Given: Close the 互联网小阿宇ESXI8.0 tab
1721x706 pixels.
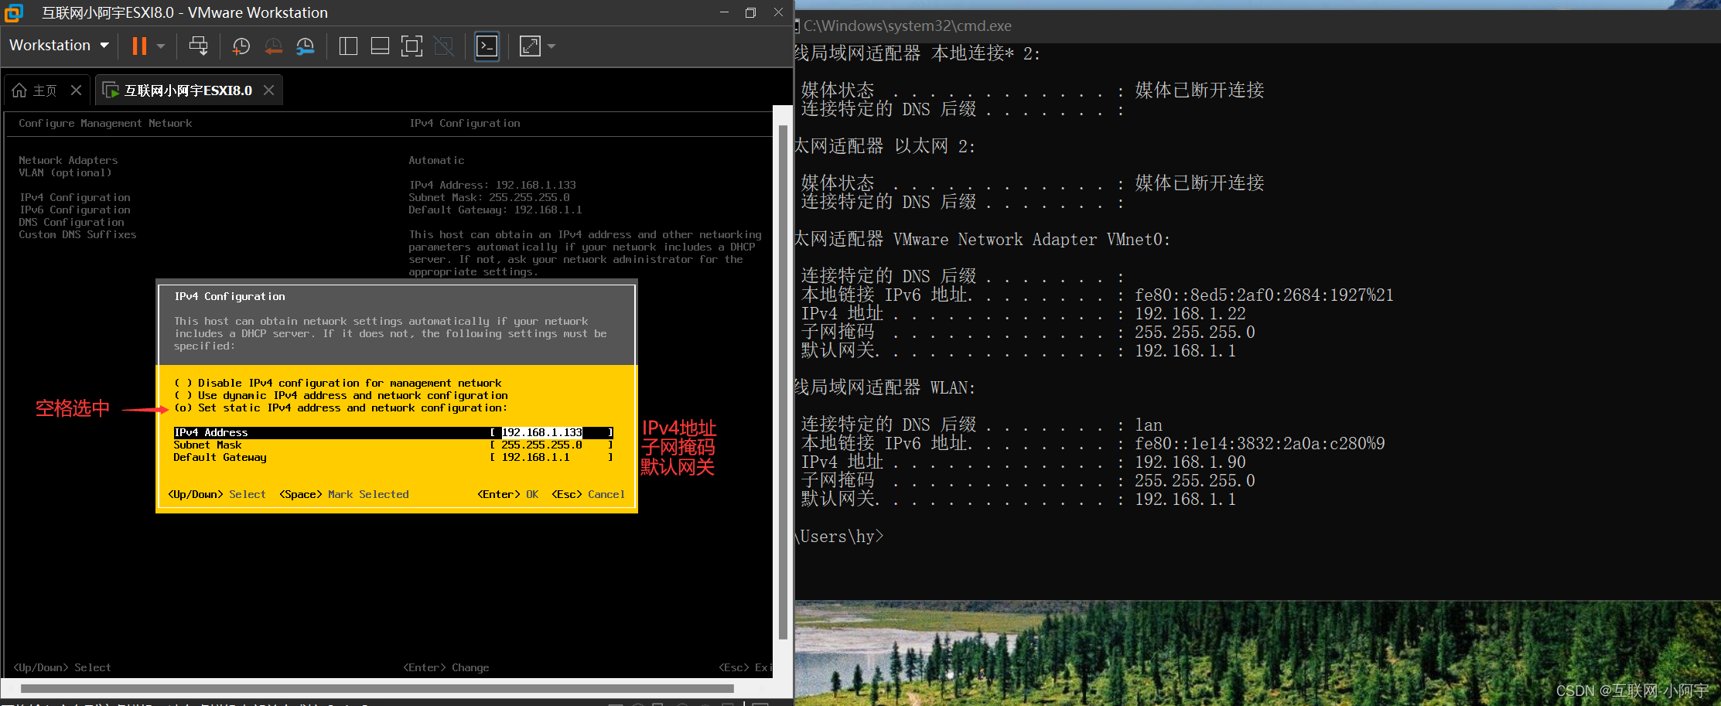Looking at the screenshot, I should click(x=268, y=90).
